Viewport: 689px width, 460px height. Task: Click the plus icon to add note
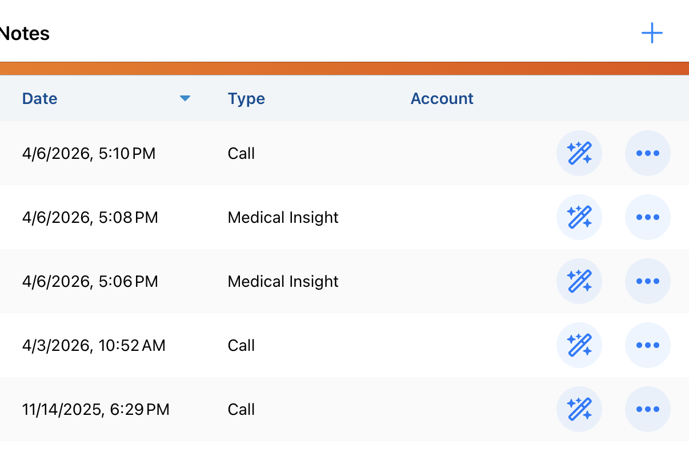[x=652, y=33]
